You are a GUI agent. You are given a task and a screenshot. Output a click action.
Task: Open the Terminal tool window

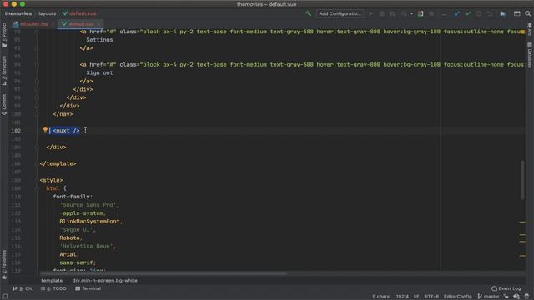click(x=88, y=288)
